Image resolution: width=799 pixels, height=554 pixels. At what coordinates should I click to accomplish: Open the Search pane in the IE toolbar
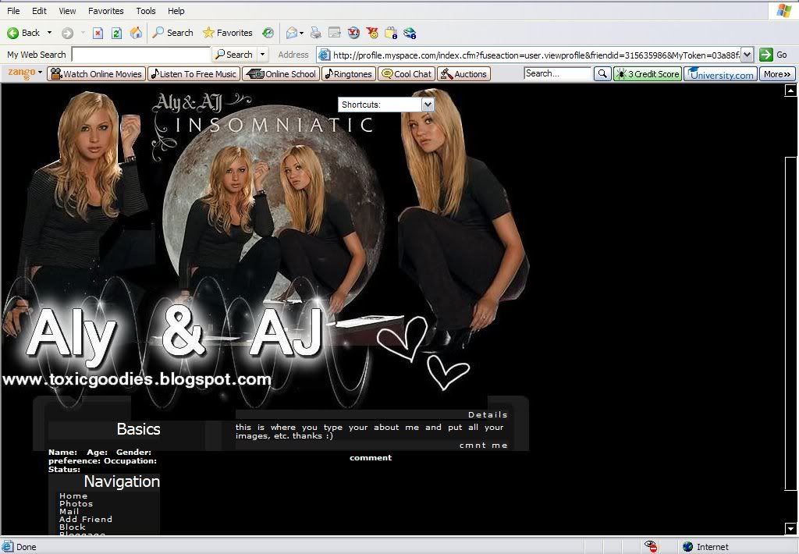point(172,33)
